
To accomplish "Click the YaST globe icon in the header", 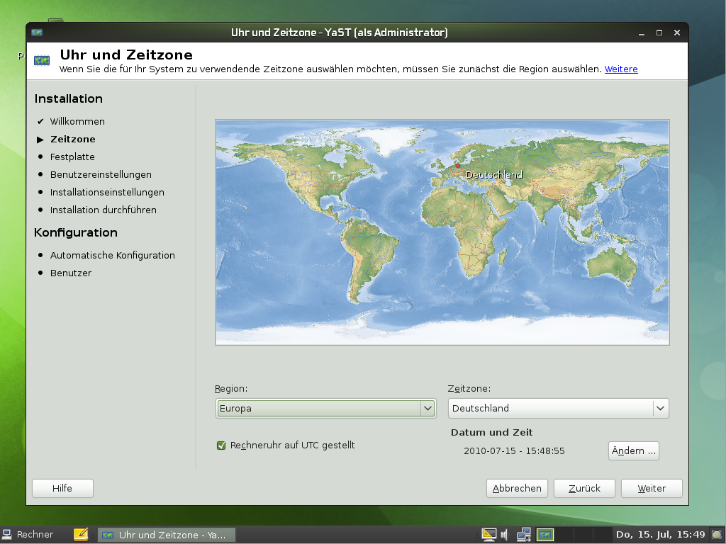I will (41, 61).
